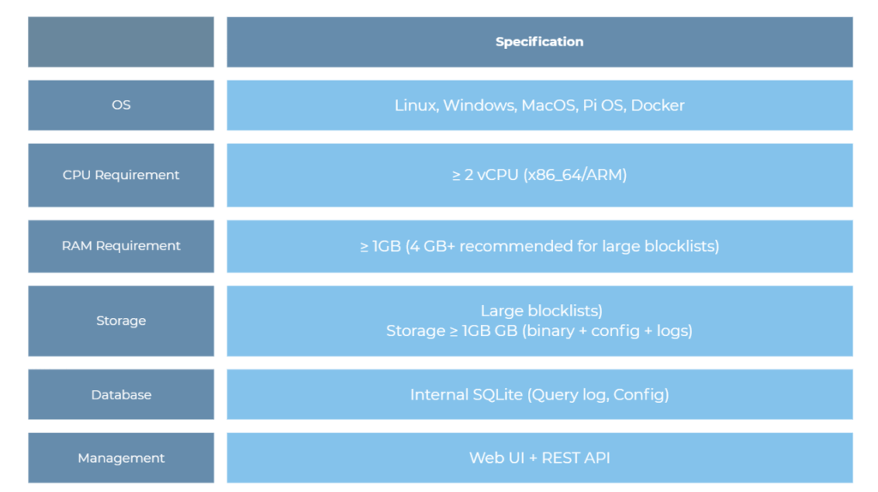Image resolution: width=878 pixels, height=492 pixels.
Task: Click the Specification column header
Action: point(539,42)
